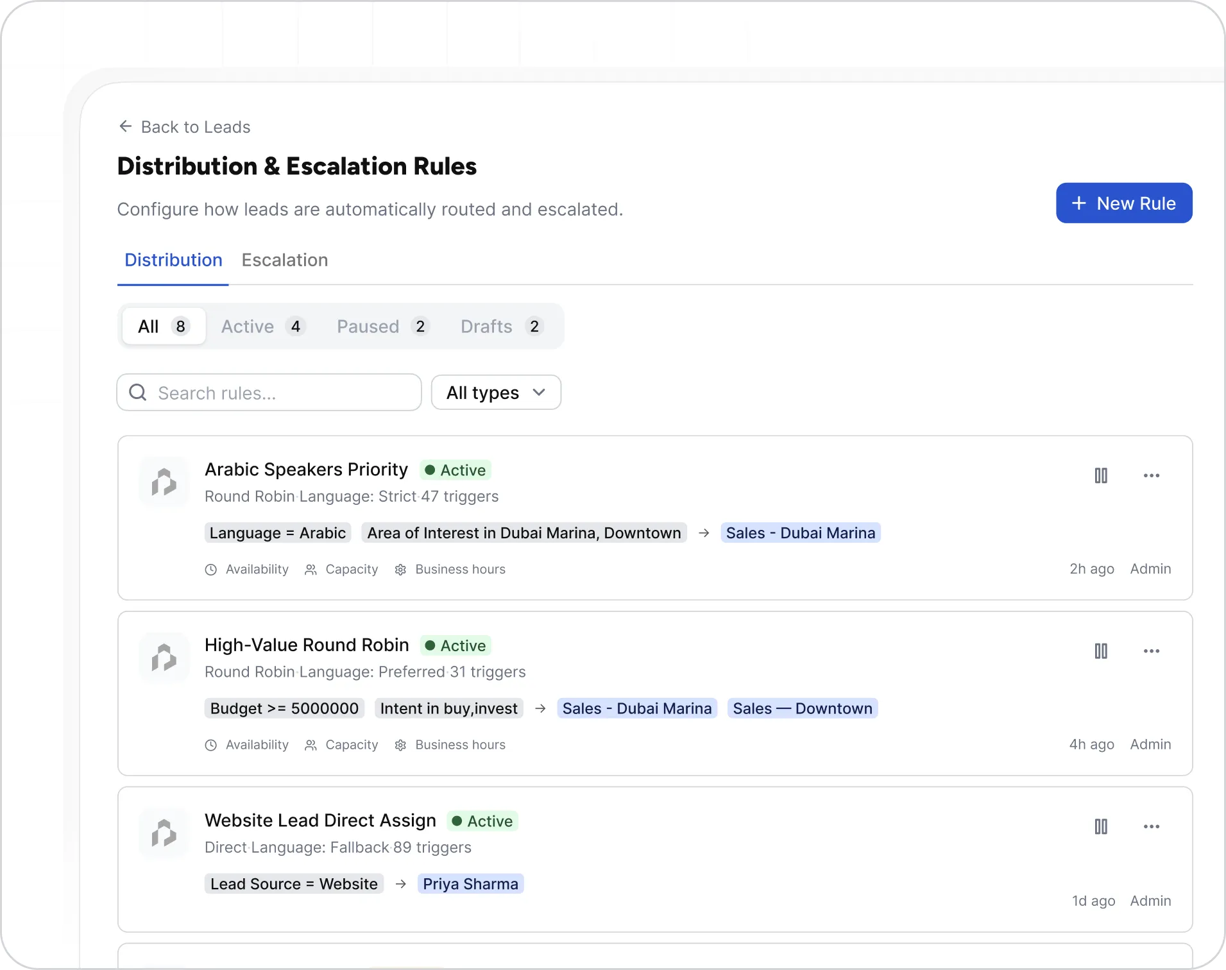Click Availability clock icon in High-Value rule

coord(211,745)
